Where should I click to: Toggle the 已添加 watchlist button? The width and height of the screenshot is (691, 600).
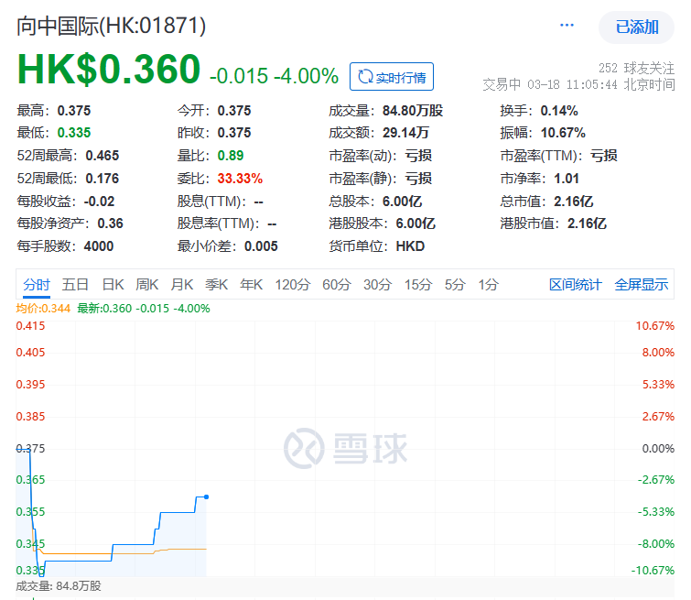636,27
